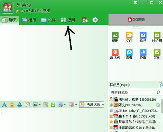Select member 阿文(380792207)
The image size is (163, 132).
135,105
